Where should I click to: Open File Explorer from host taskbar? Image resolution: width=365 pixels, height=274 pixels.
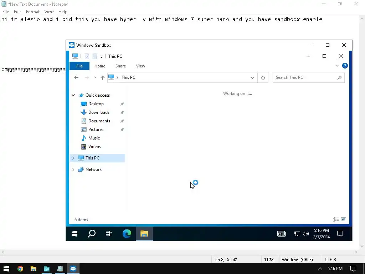pyautogui.click(x=33, y=269)
